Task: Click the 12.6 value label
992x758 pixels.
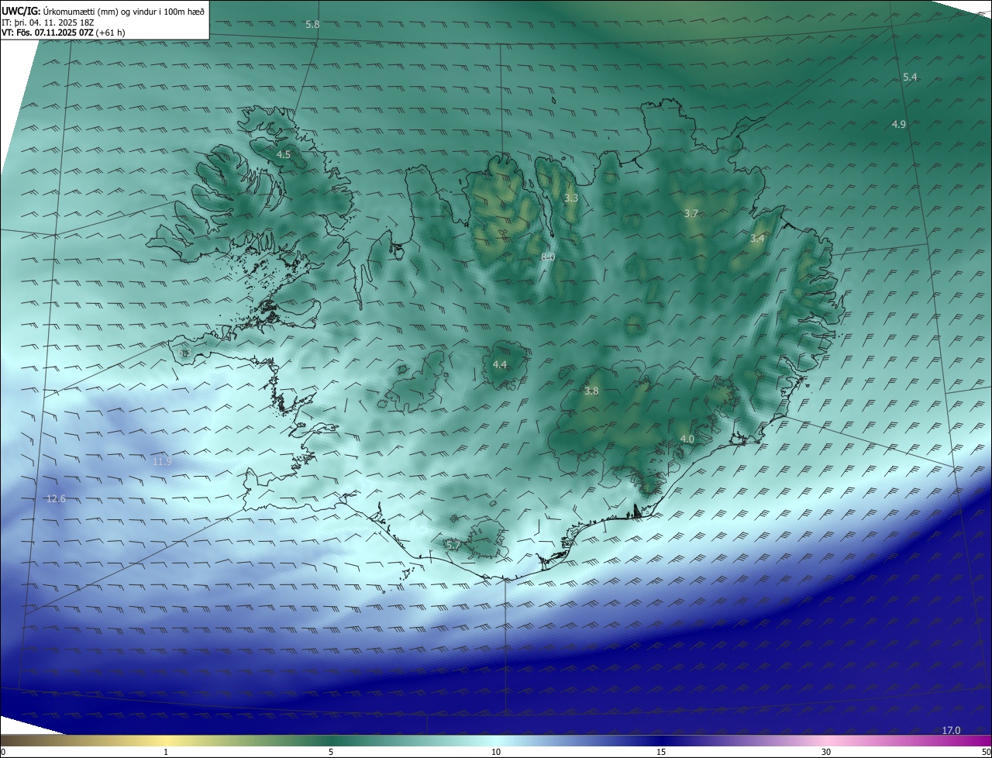Action: click(x=56, y=499)
